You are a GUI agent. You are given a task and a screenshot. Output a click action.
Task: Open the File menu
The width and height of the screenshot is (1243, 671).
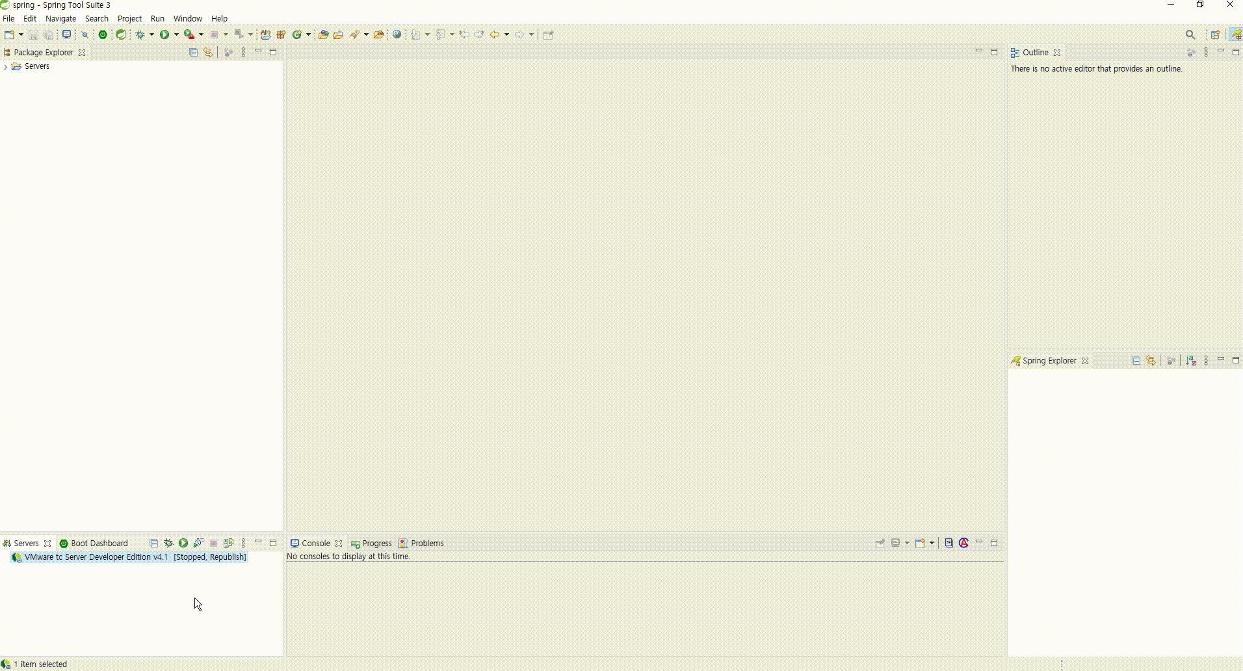[8, 19]
